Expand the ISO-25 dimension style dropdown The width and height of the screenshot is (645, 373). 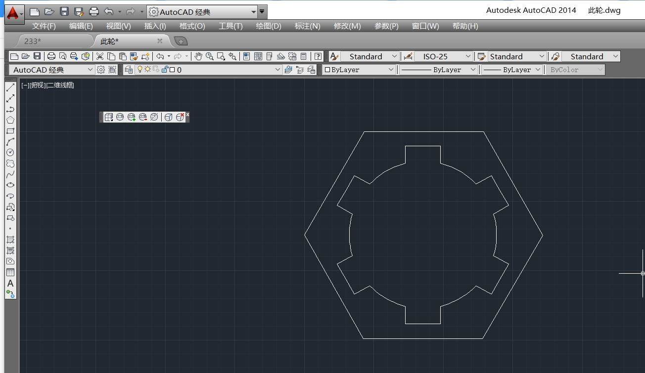(x=467, y=56)
